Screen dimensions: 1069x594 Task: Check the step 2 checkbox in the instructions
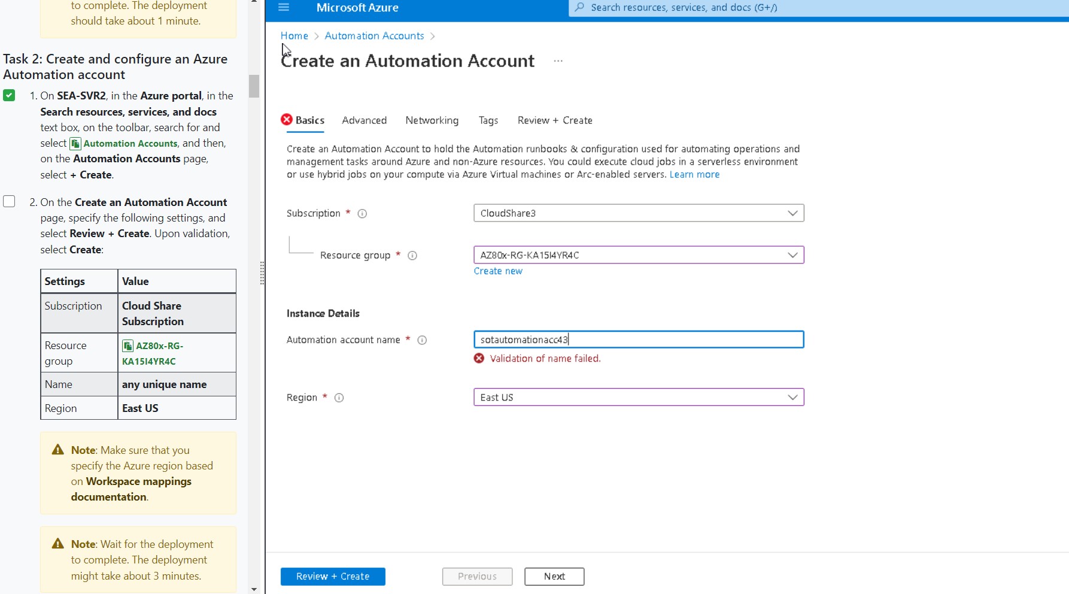point(9,202)
